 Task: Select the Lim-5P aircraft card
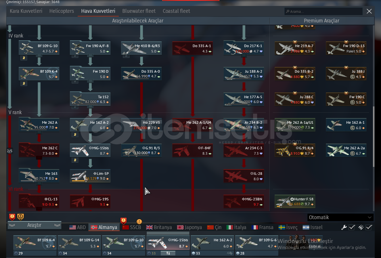(x=90, y=176)
